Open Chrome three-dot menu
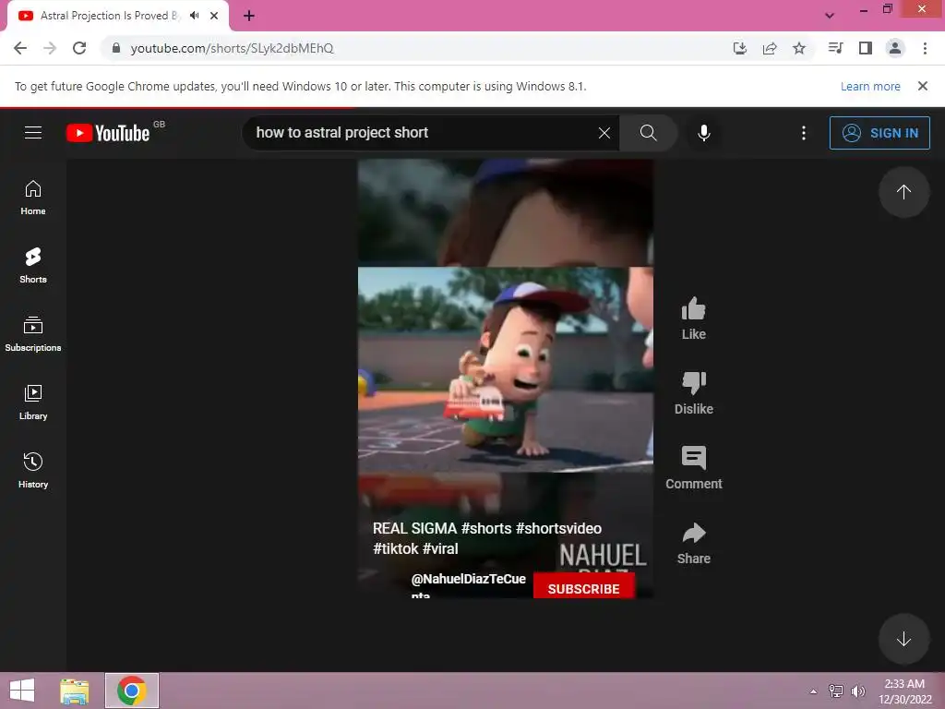This screenshot has height=709, width=945. pos(925,48)
